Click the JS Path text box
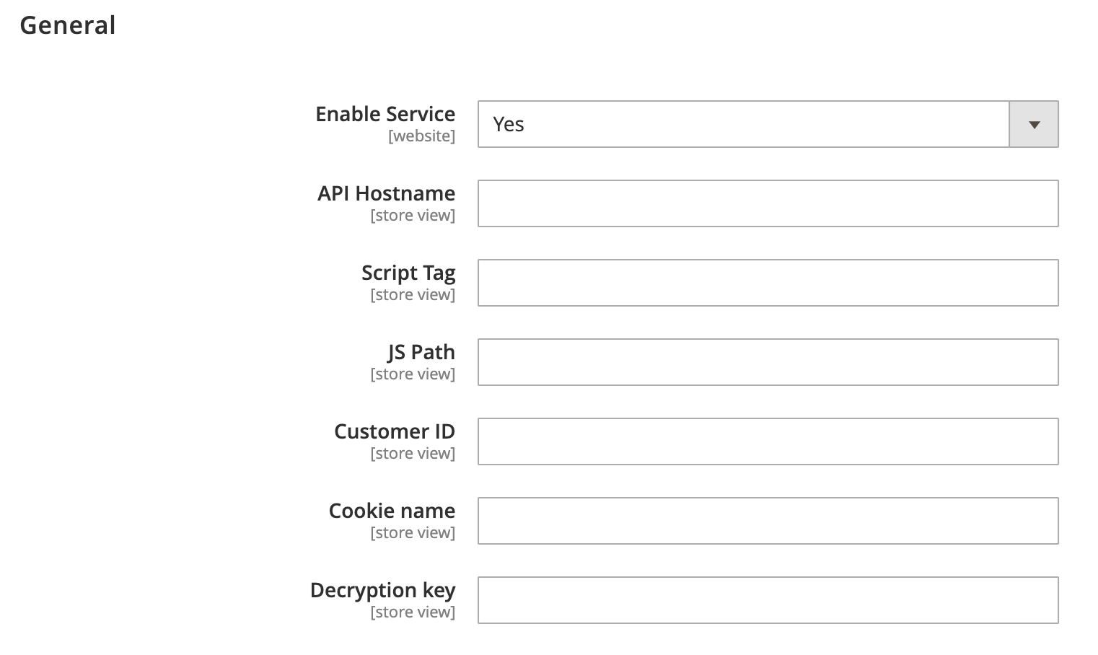This screenshot has height=655, width=1098. [768, 362]
